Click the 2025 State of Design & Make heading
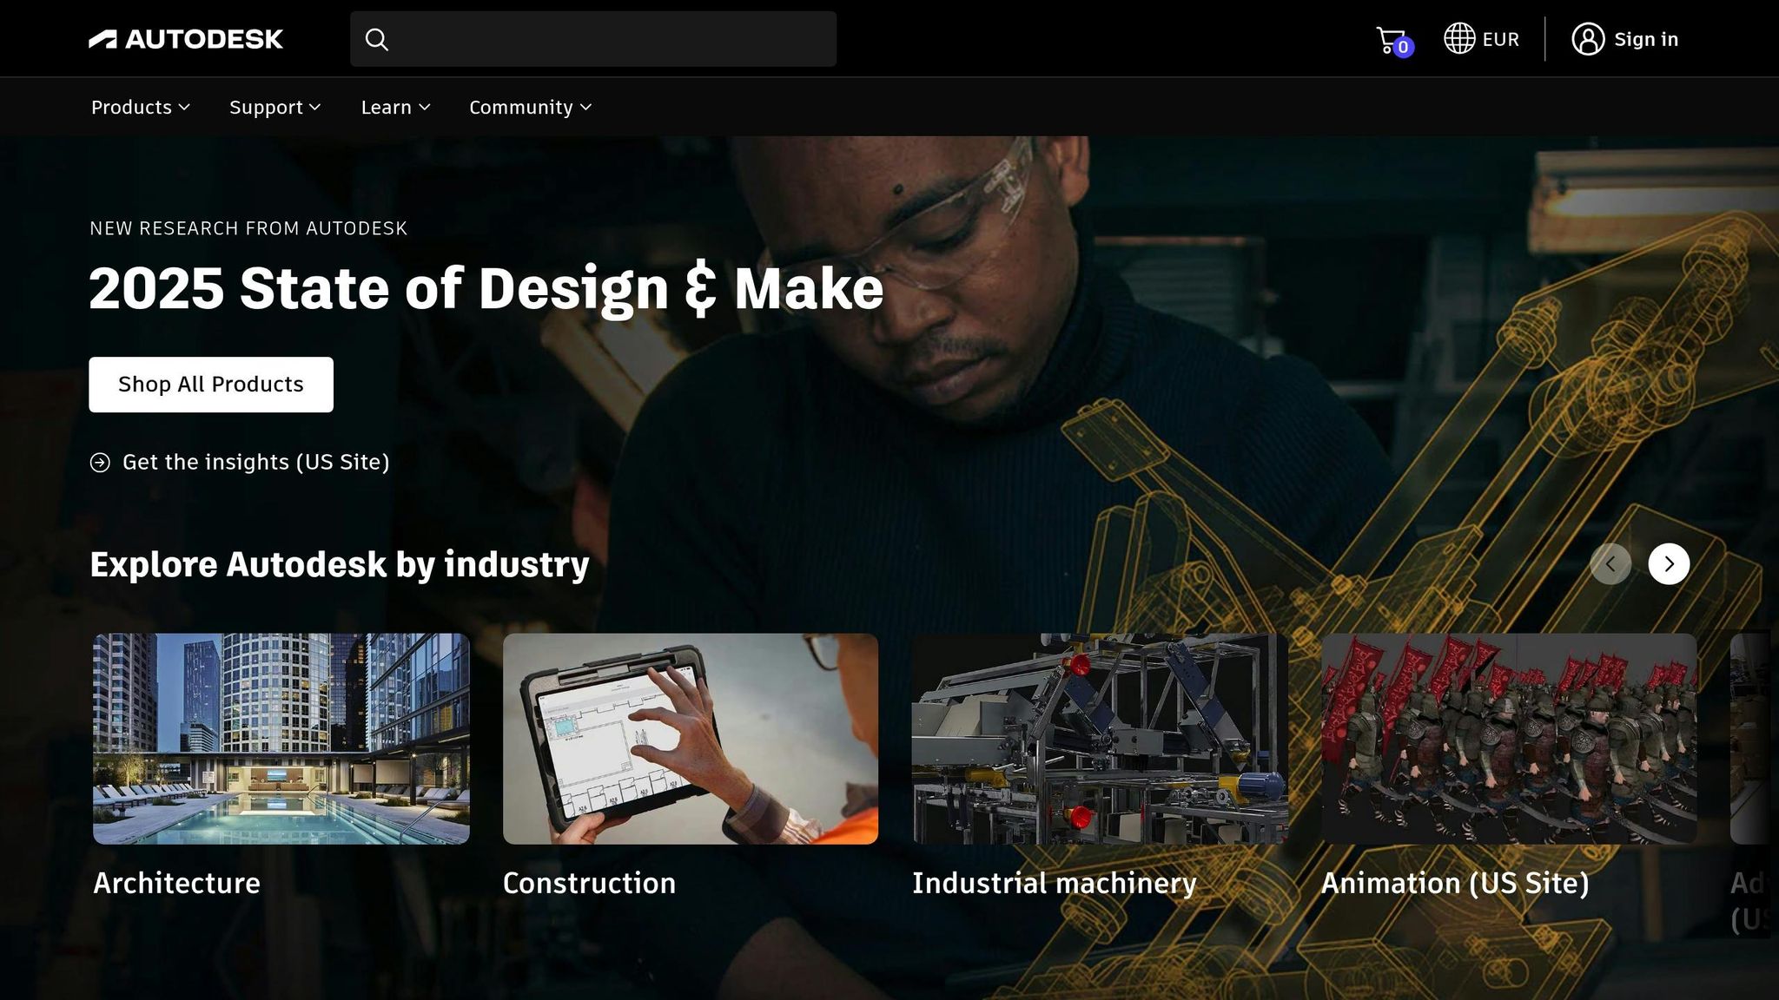The width and height of the screenshot is (1779, 1000). pos(486,288)
